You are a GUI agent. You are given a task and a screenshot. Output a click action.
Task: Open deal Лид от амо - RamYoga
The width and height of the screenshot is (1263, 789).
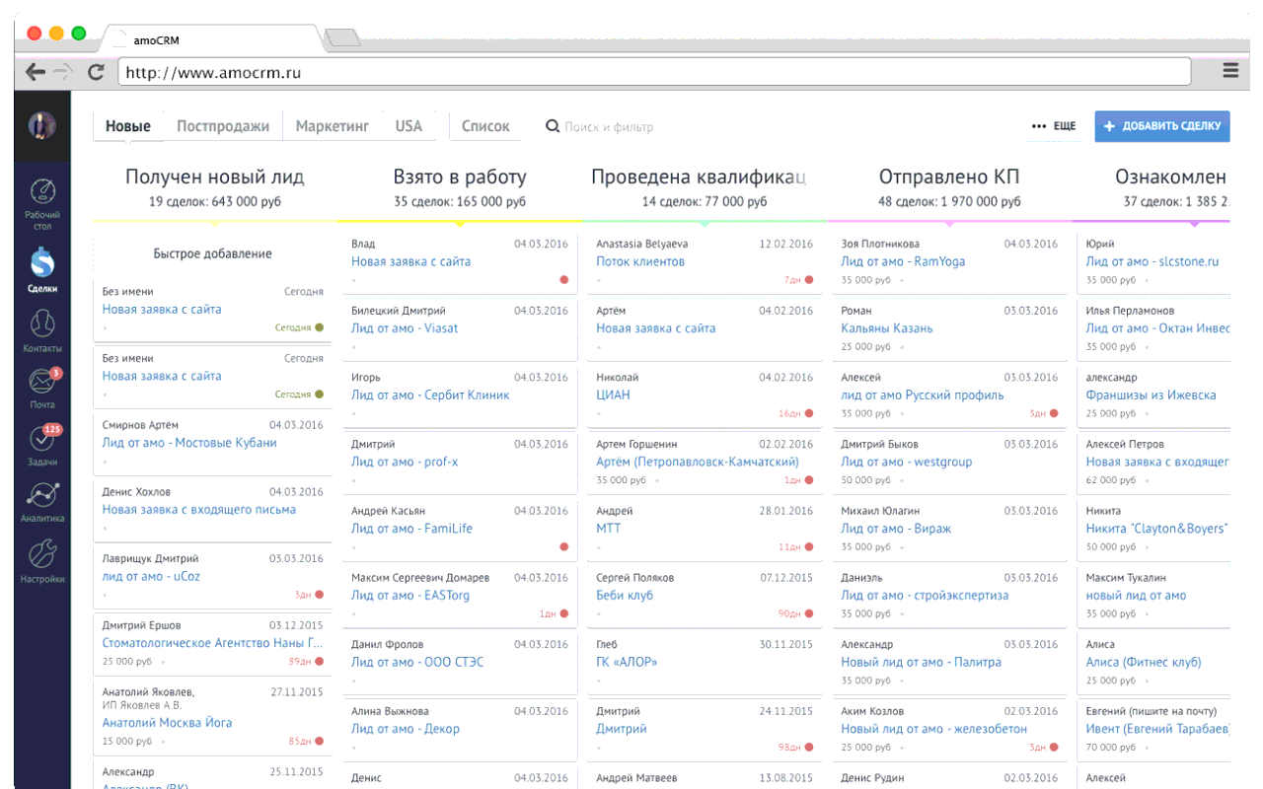click(x=903, y=261)
